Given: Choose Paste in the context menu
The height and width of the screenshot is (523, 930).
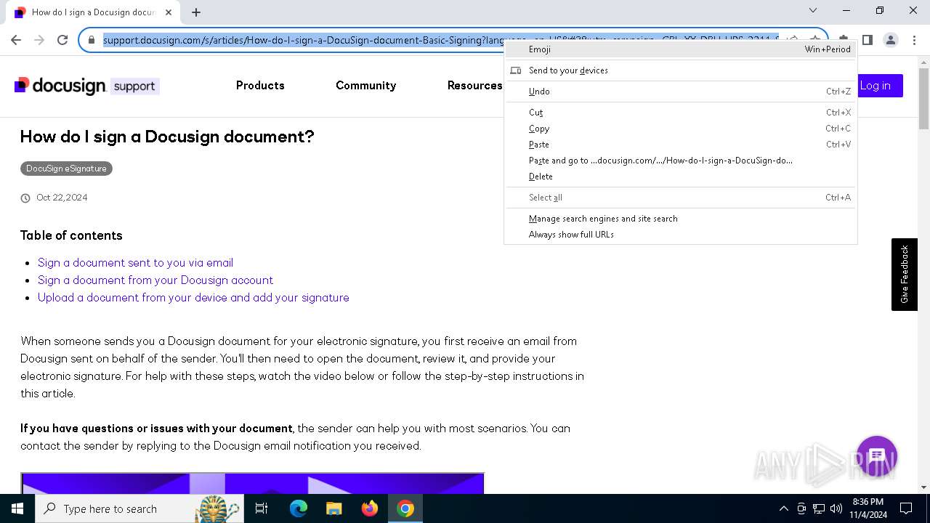Looking at the screenshot, I should (x=681, y=145).
